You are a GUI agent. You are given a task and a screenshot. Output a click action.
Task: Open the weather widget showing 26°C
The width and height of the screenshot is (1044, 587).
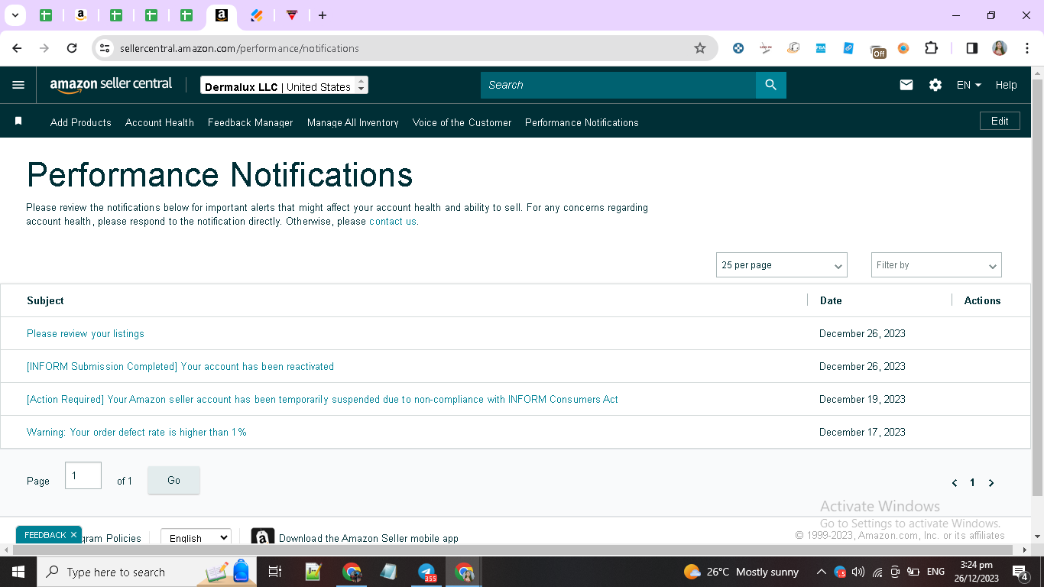coord(741,572)
